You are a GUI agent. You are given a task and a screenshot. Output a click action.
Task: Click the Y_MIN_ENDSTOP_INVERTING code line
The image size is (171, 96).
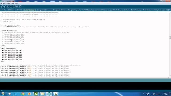pyautogui.click(x=35, y=69)
